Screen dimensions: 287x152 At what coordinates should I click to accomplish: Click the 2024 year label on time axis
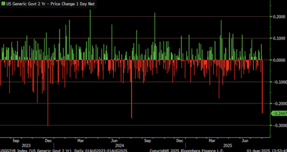119,146
